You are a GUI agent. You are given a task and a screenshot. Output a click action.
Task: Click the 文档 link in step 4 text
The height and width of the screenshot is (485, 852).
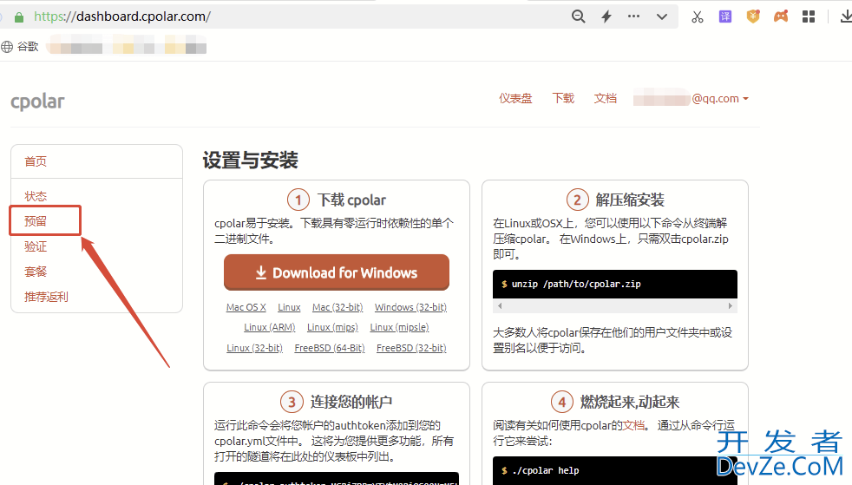pyautogui.click(x=633, y=425)
